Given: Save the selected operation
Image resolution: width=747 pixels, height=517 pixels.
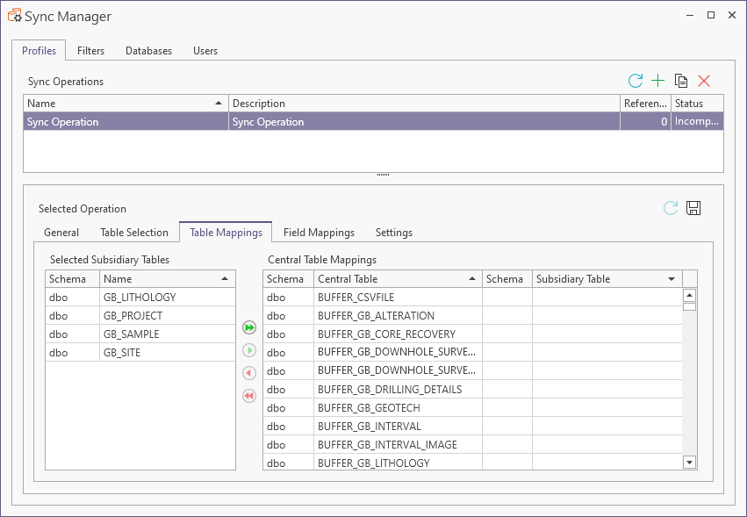Looking at the screenshot, I should [693, 208].
